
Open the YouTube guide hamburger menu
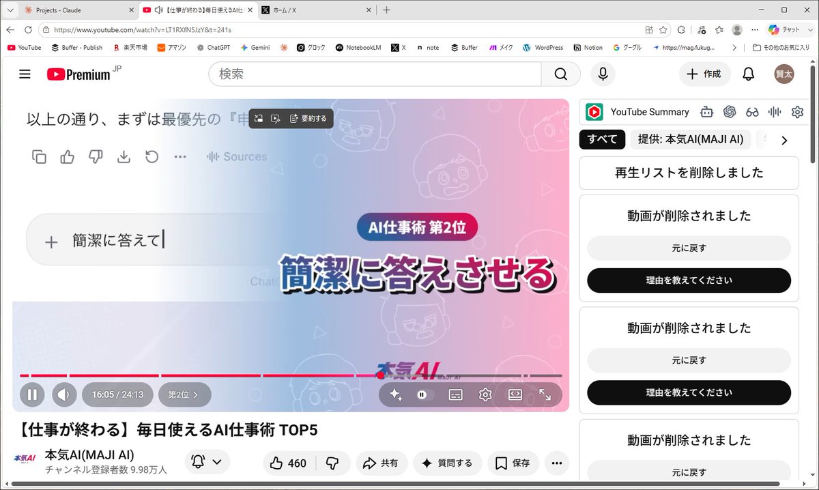[25, 74]
